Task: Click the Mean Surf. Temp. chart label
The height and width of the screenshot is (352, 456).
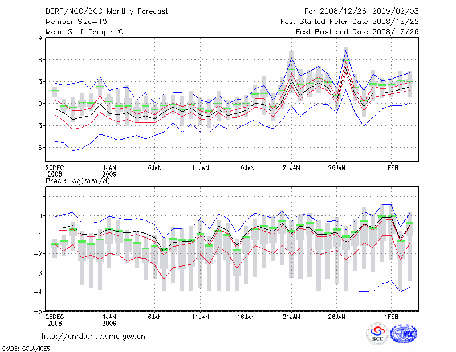Action: [x=84, y=32]
